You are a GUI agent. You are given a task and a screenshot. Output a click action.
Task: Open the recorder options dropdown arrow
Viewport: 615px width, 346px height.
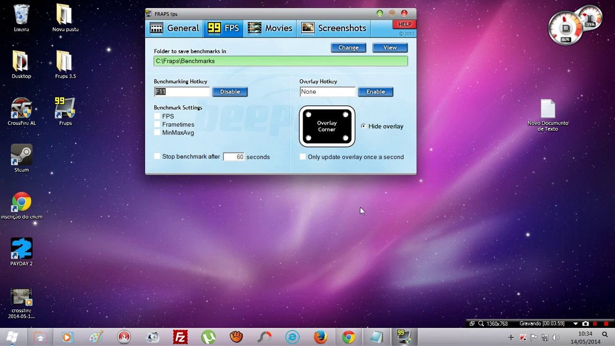(x=576, y=324)
